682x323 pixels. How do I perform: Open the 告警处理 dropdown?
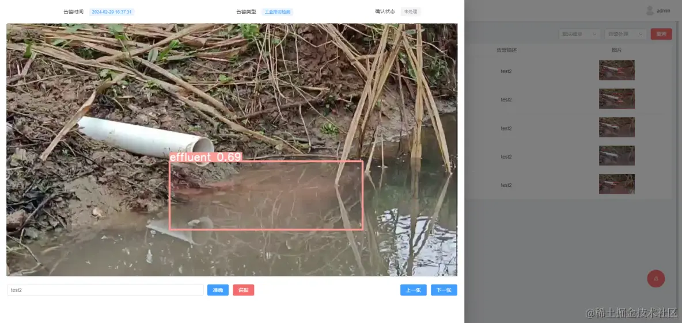tap(626, 34)
